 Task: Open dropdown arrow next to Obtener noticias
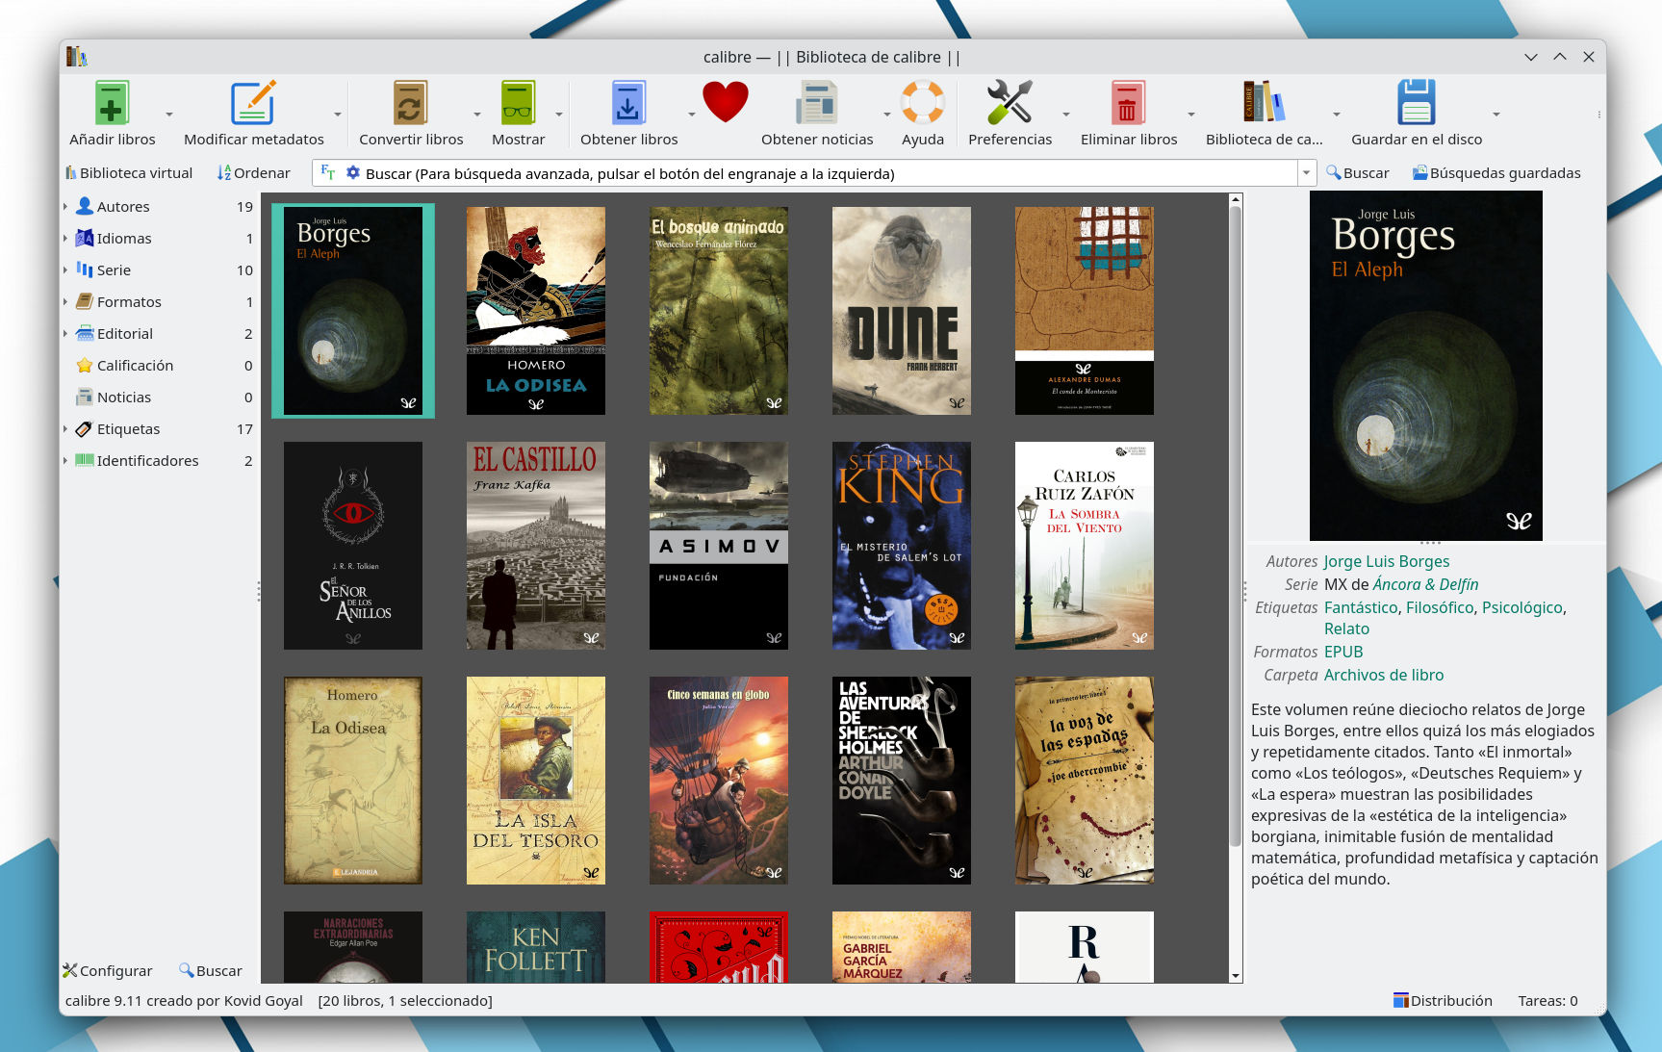point(887,115)
